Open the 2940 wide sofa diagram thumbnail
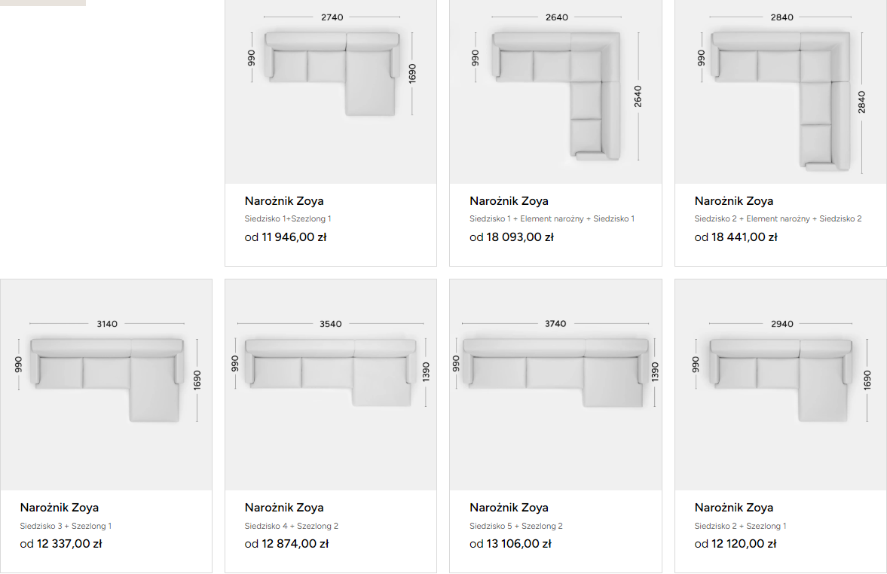This screenshot has height=574, width=887. click(x=781, y=385)
